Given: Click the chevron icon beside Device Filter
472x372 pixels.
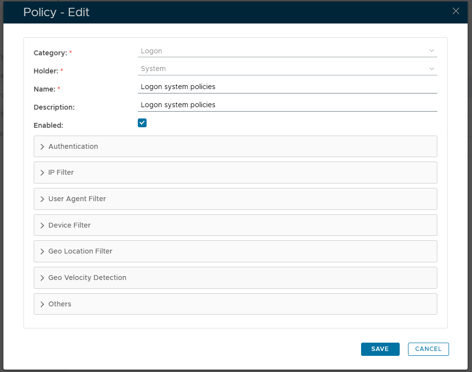Looking at the screenshot, I should click(43, 226).
